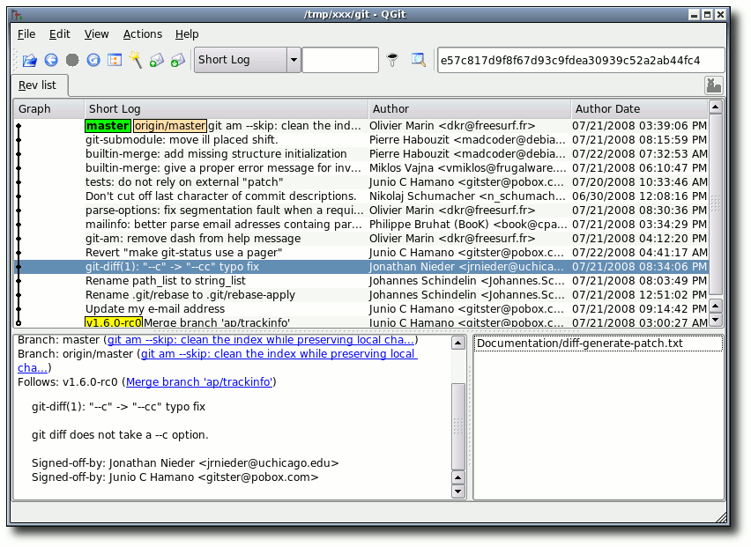
Task: Click the rev list scrollbar down arrow
Action: 715,320
